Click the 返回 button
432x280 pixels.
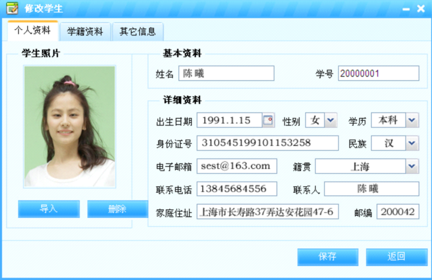[397, 257]
